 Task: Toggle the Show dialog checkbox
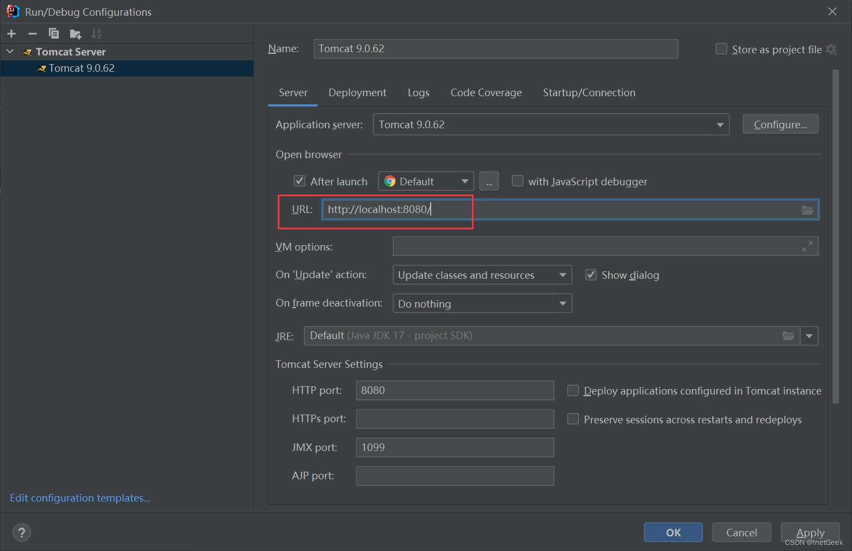591,275
